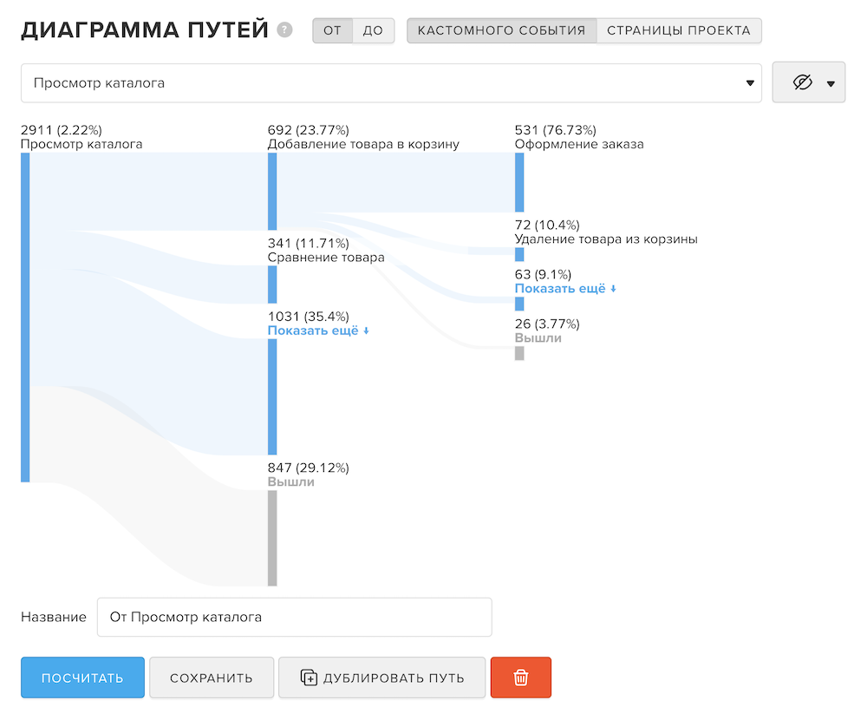Expand Показать ещё in third column
The width and height of the screenshot is (867, 720).
tap(565, 289)
